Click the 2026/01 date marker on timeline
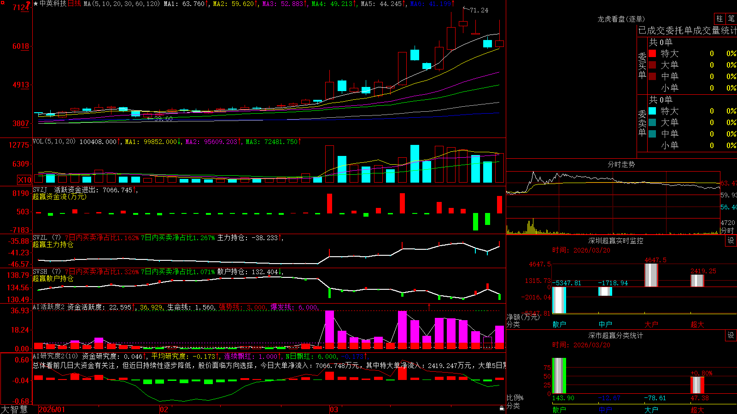737x414 pixels. [x=52, y=409]
